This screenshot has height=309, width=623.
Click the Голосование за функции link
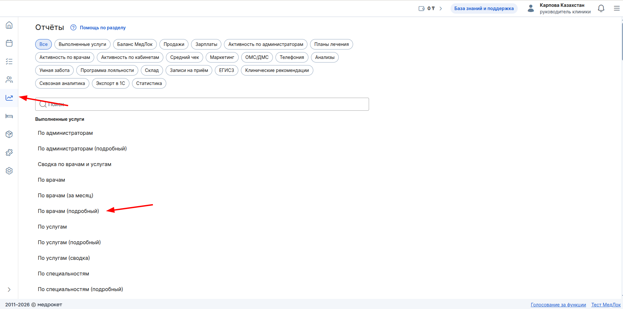558,305
